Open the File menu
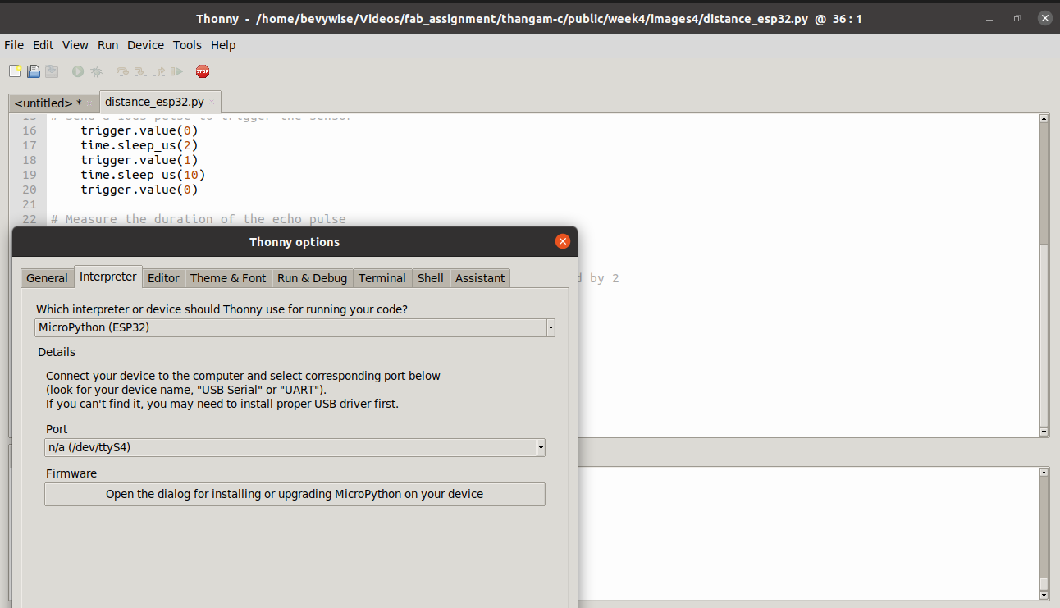Viewport: 1060px width, 608px height. point(14,45)
